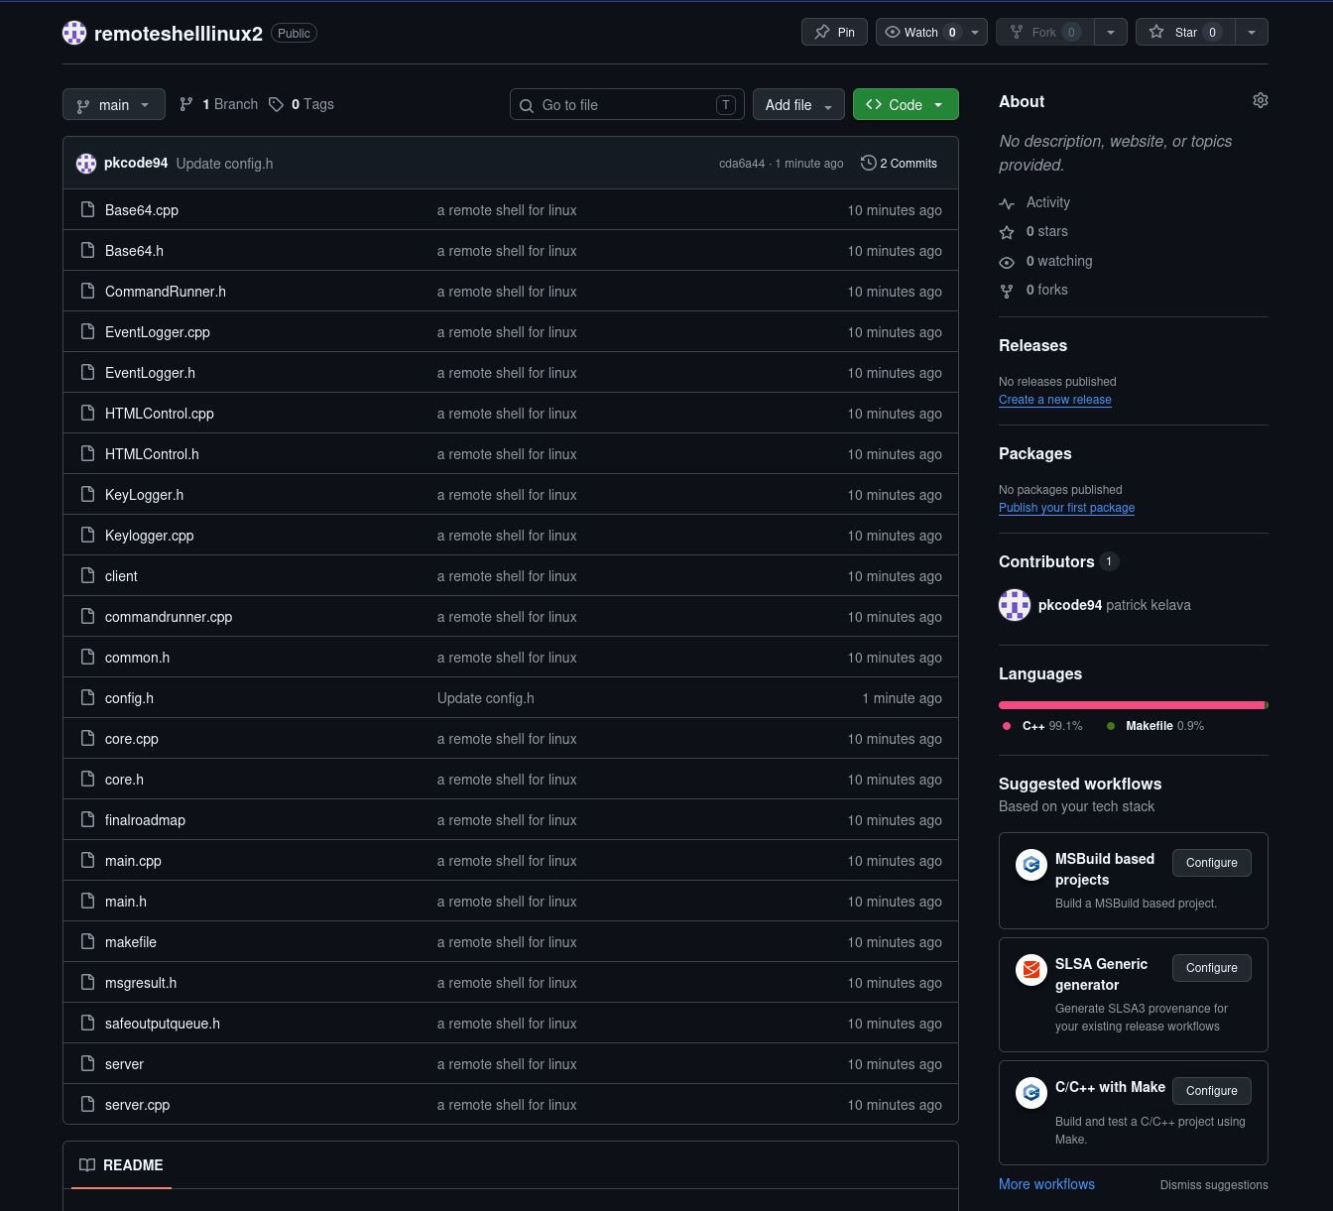Open the CommandRunner.h file
Screen dimensions: 1333x1211
pos(166,292)
